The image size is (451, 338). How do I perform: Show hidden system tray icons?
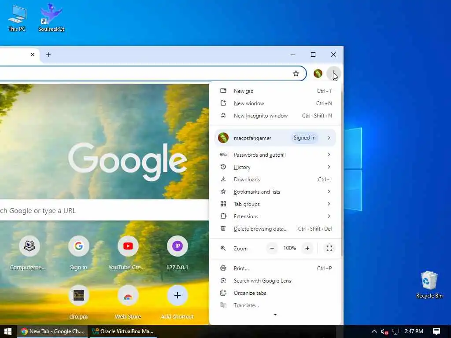click(x=374, y=331)
